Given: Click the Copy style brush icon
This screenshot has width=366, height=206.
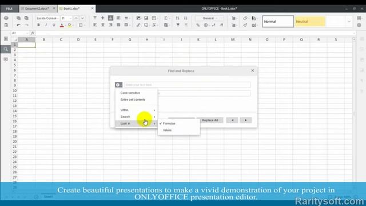Looking at the screenshot, I should point(245,25).
